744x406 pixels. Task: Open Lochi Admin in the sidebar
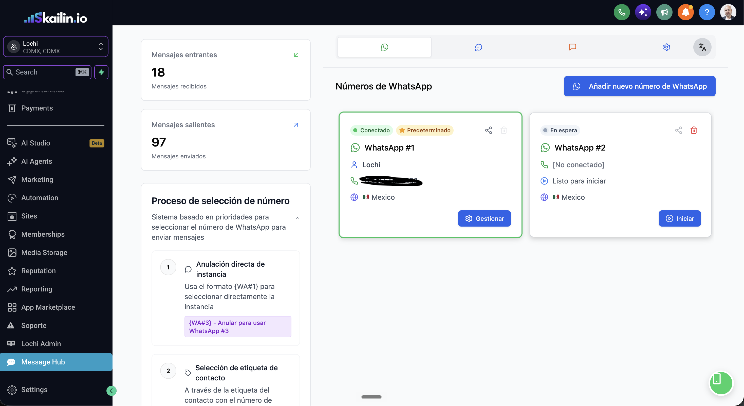tap(56, 344)
